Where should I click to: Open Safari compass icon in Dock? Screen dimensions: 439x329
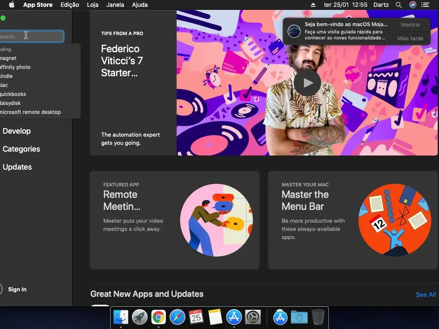tap(177, 317)
